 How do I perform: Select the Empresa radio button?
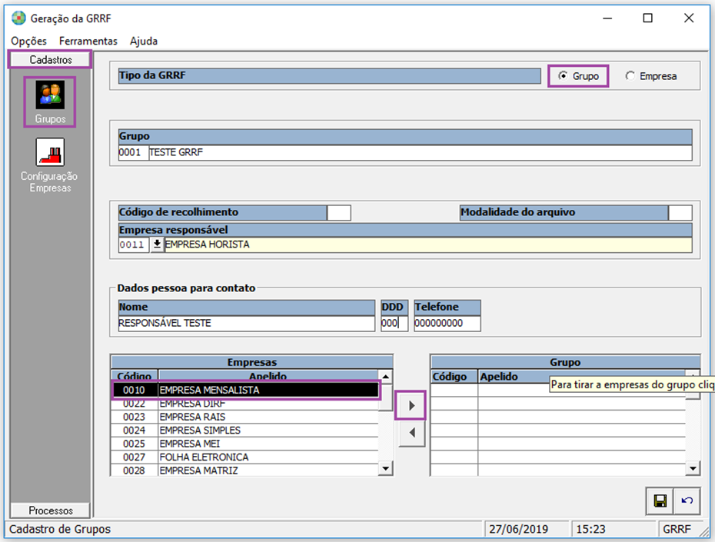tap(630, 76)
